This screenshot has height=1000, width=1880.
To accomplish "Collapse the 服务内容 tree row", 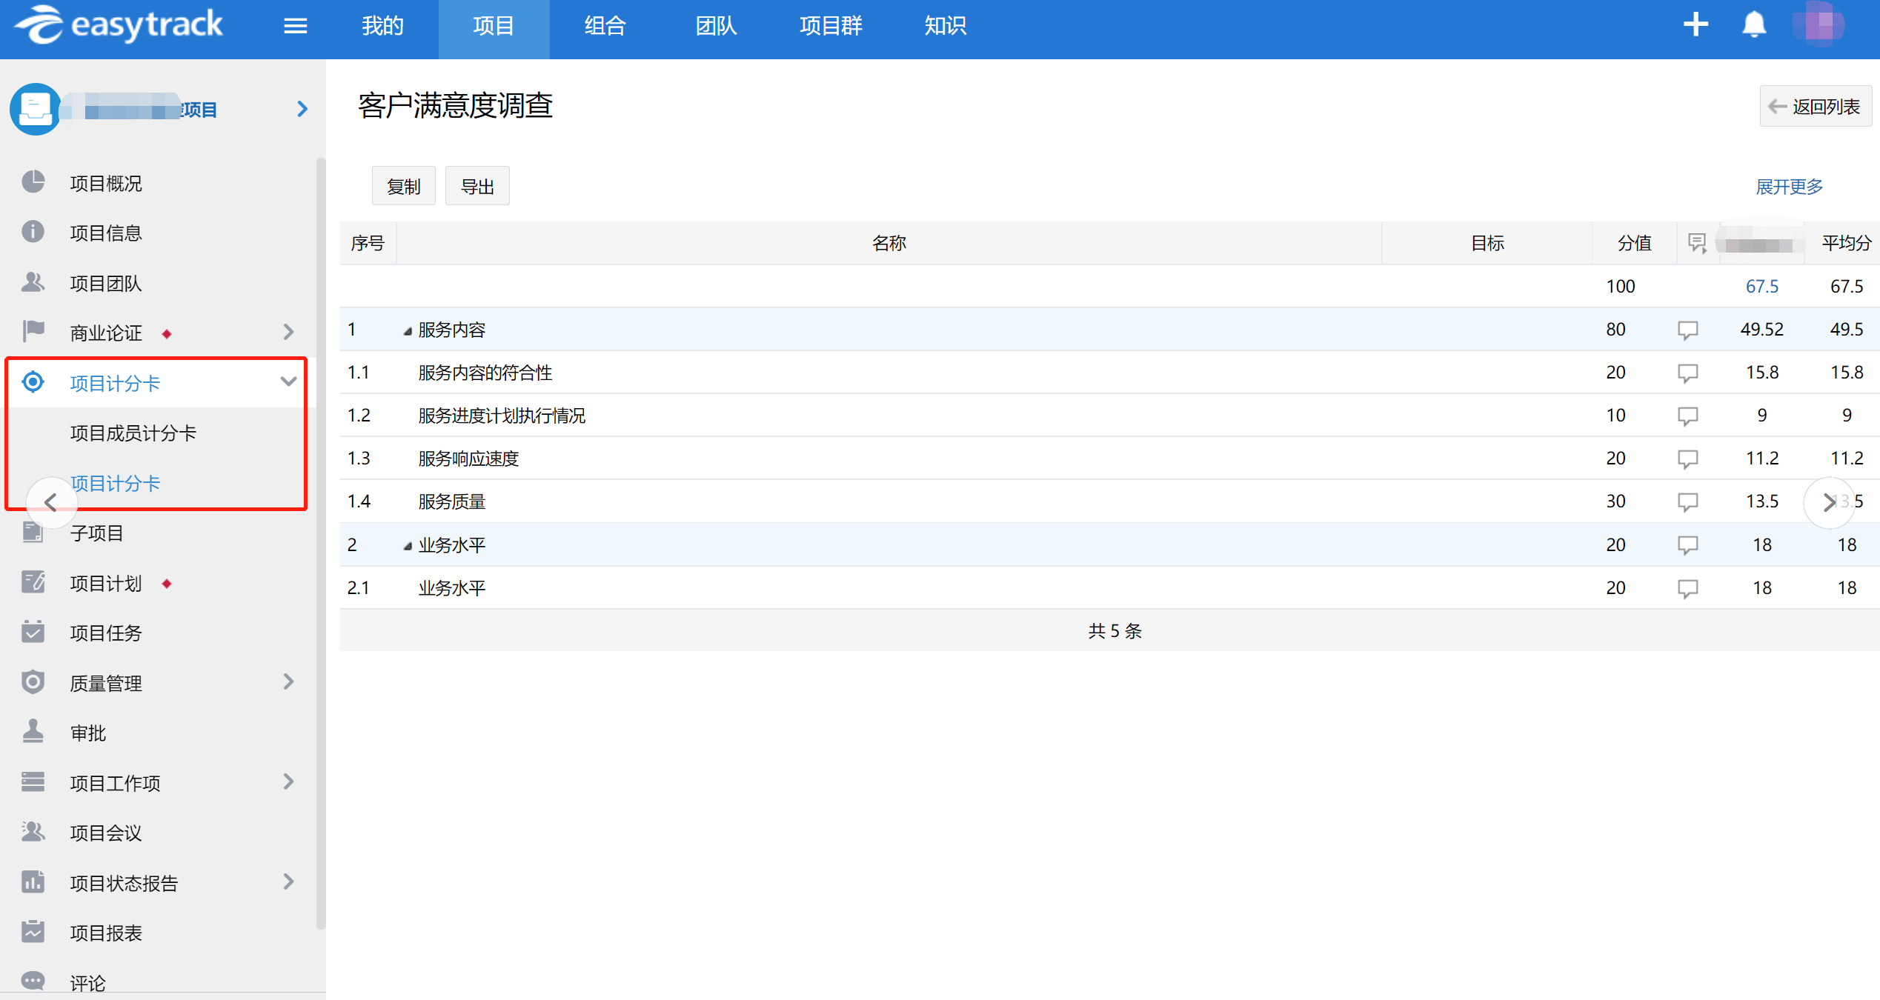I will [x=407, y=331].
